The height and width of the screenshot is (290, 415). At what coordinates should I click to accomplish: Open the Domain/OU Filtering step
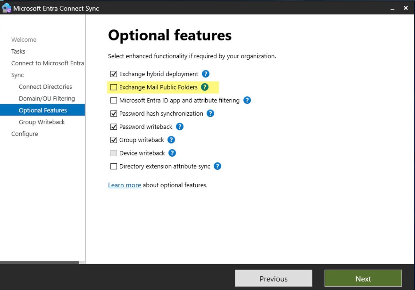click(x=47, y=98)
